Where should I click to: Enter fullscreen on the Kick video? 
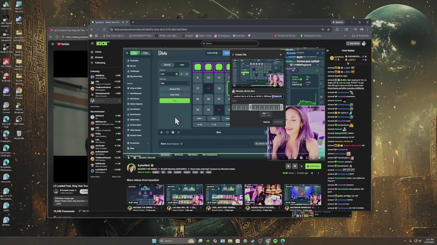[x=307, y=158]
